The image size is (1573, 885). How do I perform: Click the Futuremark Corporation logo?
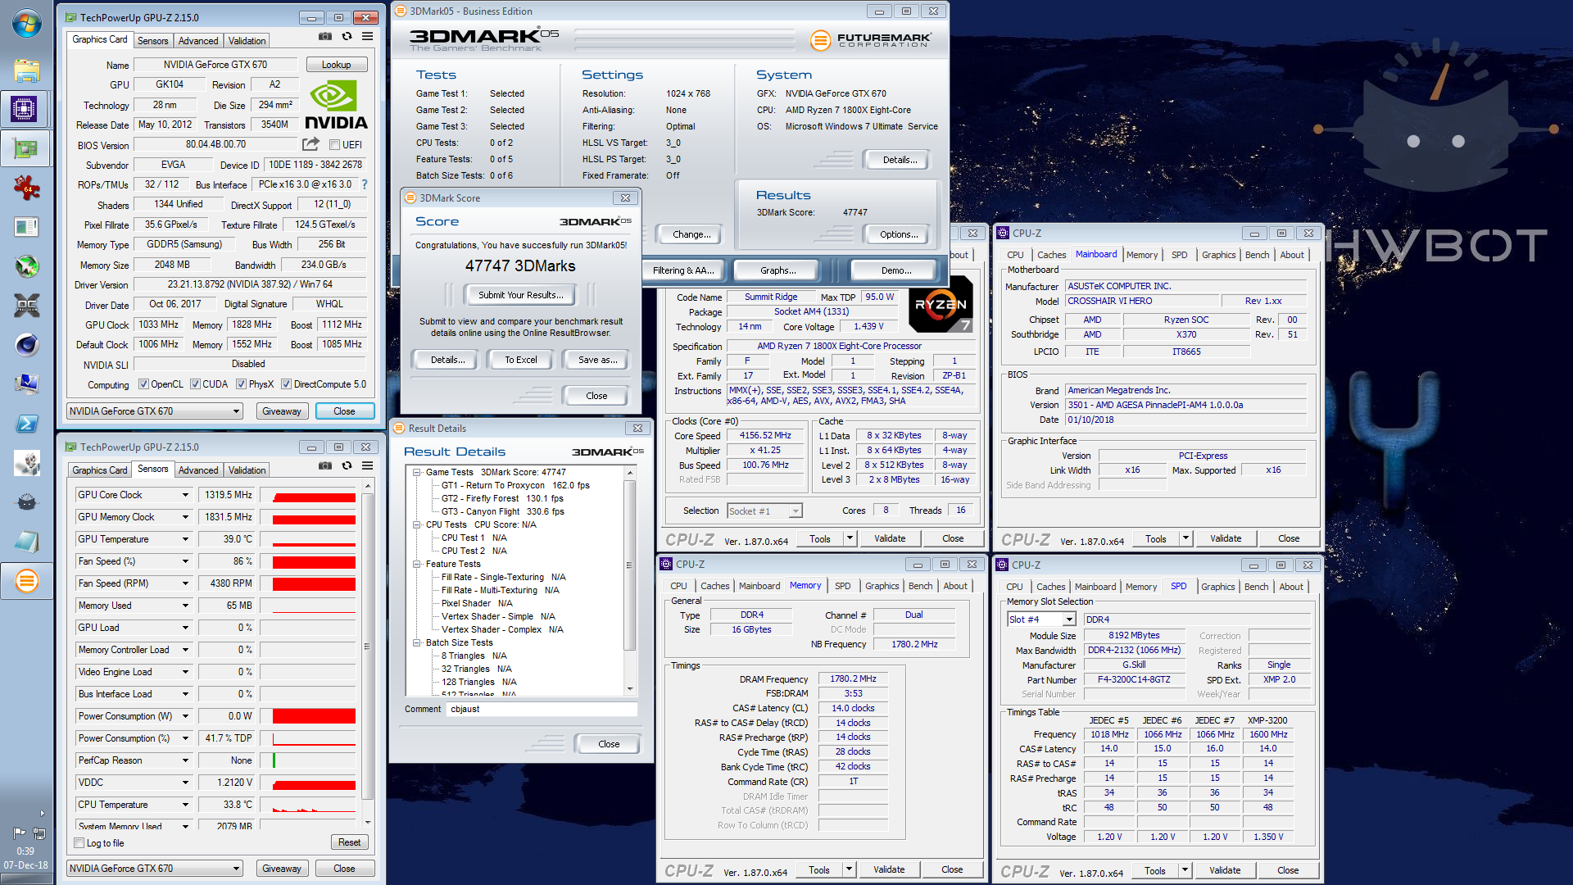870,39
